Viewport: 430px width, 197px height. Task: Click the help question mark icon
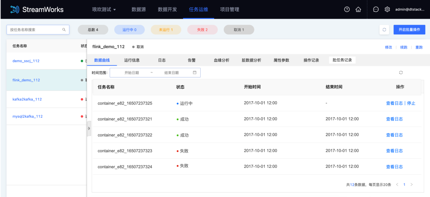[x=347, y=10]
